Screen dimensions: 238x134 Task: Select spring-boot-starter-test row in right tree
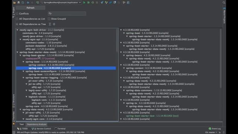[x=152, y=116]
